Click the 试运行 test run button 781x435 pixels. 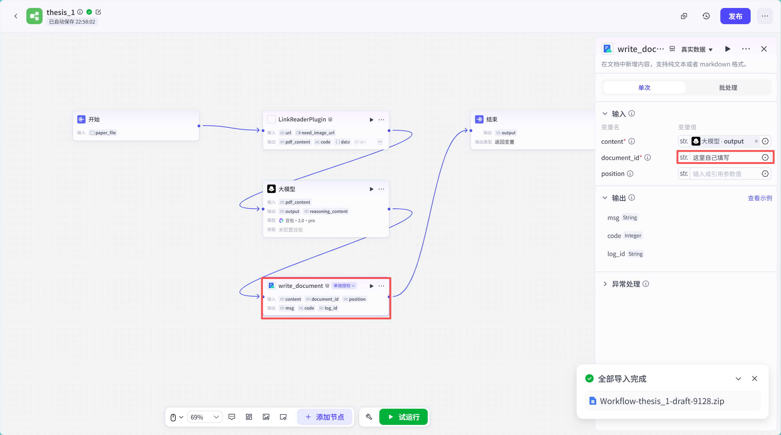(x=403, y=417)
